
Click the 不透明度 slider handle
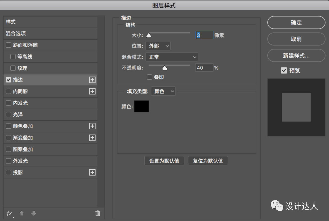[x=165, y=68]
